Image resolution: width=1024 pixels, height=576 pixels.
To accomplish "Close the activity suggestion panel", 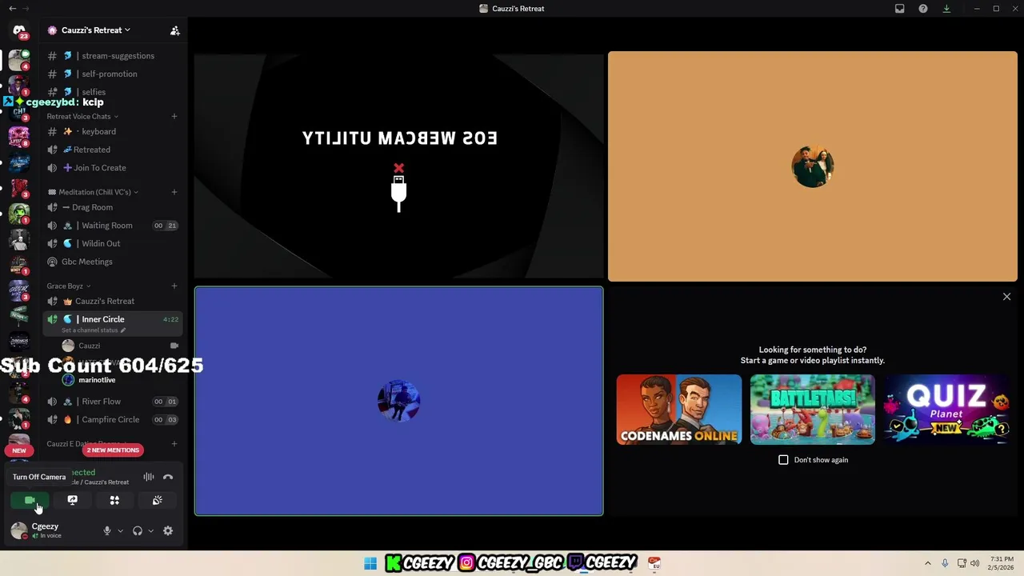I will [x=1006, y=297].
